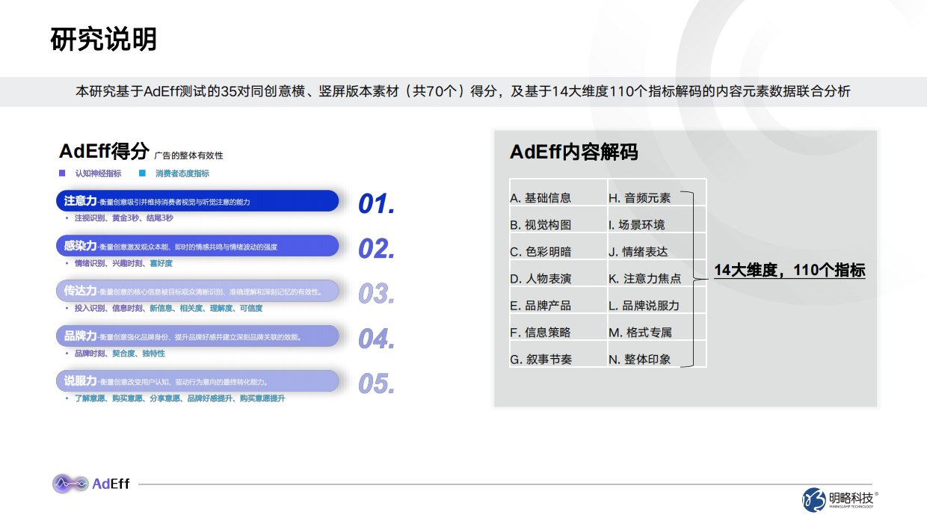Click the 品牌时刻、契合度、独特性 bullet
The width and height of the screenshot is (927, 521).
click(x=120, y=353)
